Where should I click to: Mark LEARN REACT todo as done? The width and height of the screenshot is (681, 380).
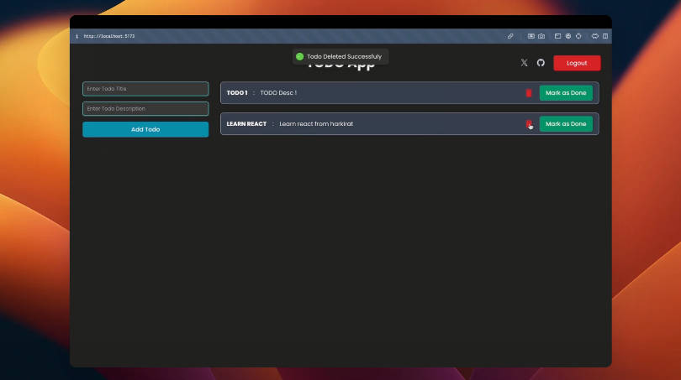tap(566, 124)
